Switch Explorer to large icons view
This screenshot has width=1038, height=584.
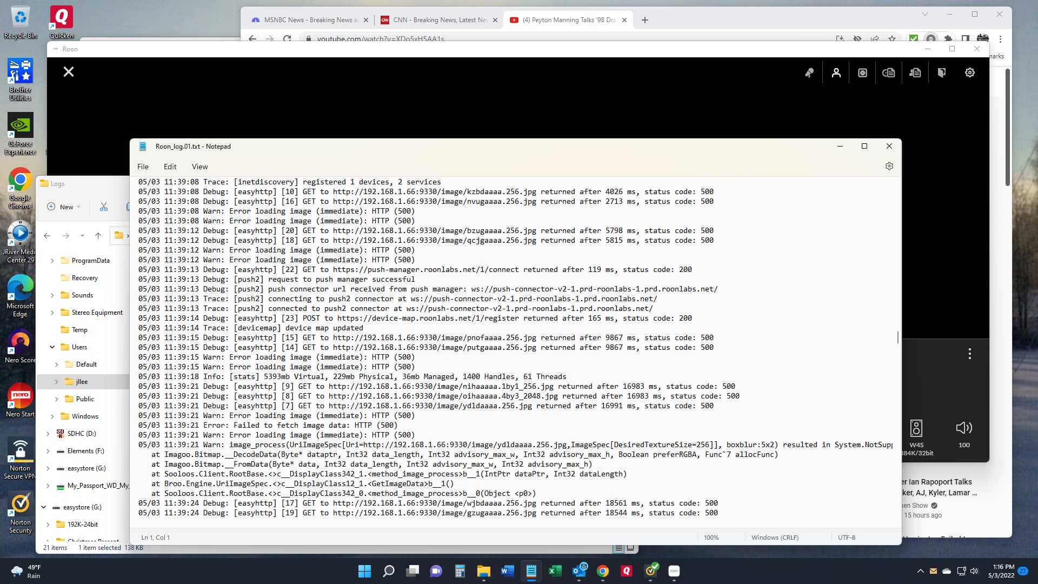(x=630, y=548)
